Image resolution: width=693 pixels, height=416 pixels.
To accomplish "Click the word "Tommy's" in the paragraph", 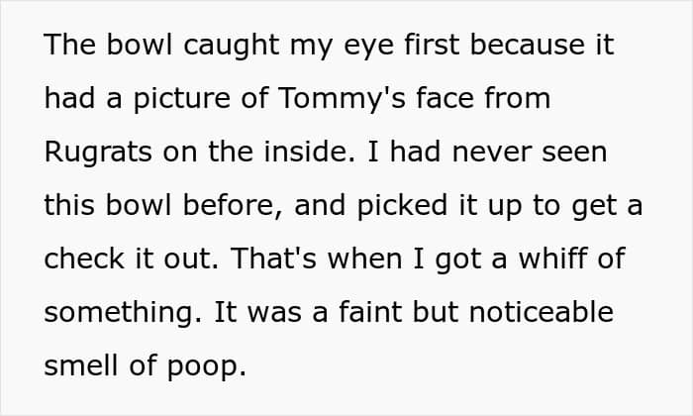I will (x=342, y=99).
